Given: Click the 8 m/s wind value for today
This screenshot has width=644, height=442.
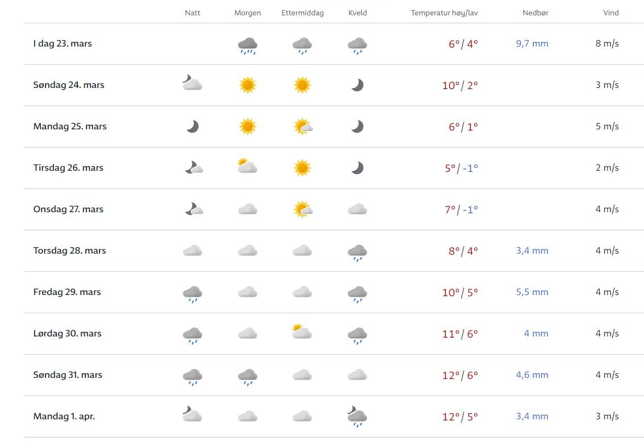Looking at the screenshot, I should 607,44.
